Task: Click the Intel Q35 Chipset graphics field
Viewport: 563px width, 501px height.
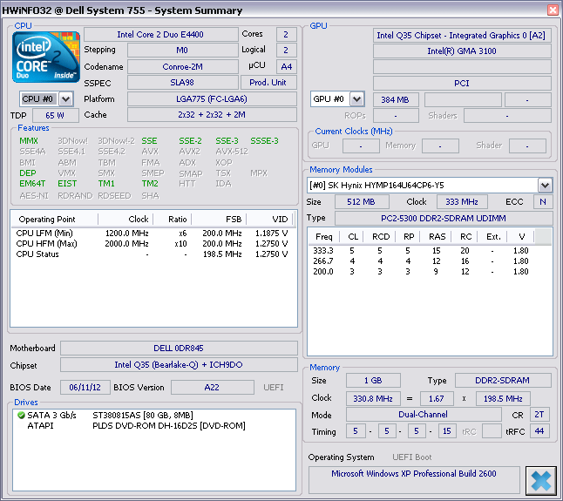Action: [462, 35]
